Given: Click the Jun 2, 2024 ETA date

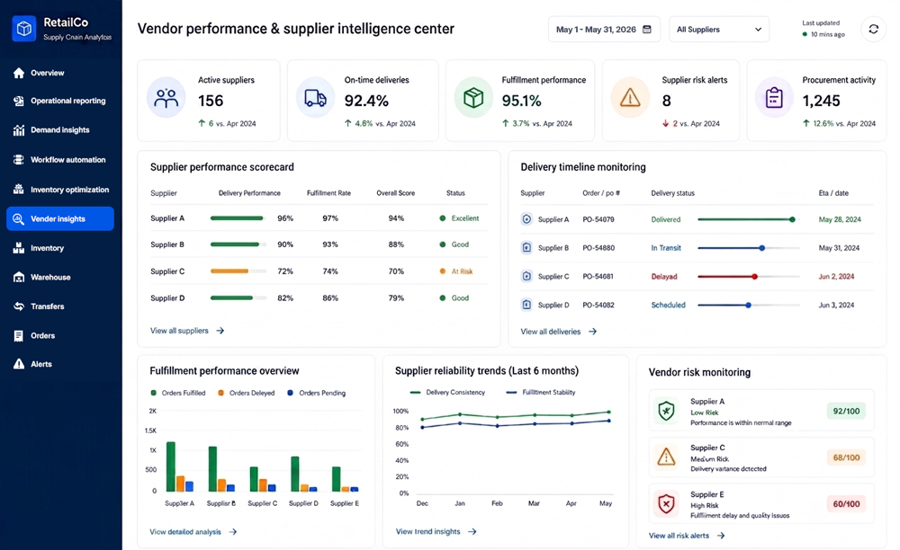Looking at the screenshot, I should [x=836, y=277].
